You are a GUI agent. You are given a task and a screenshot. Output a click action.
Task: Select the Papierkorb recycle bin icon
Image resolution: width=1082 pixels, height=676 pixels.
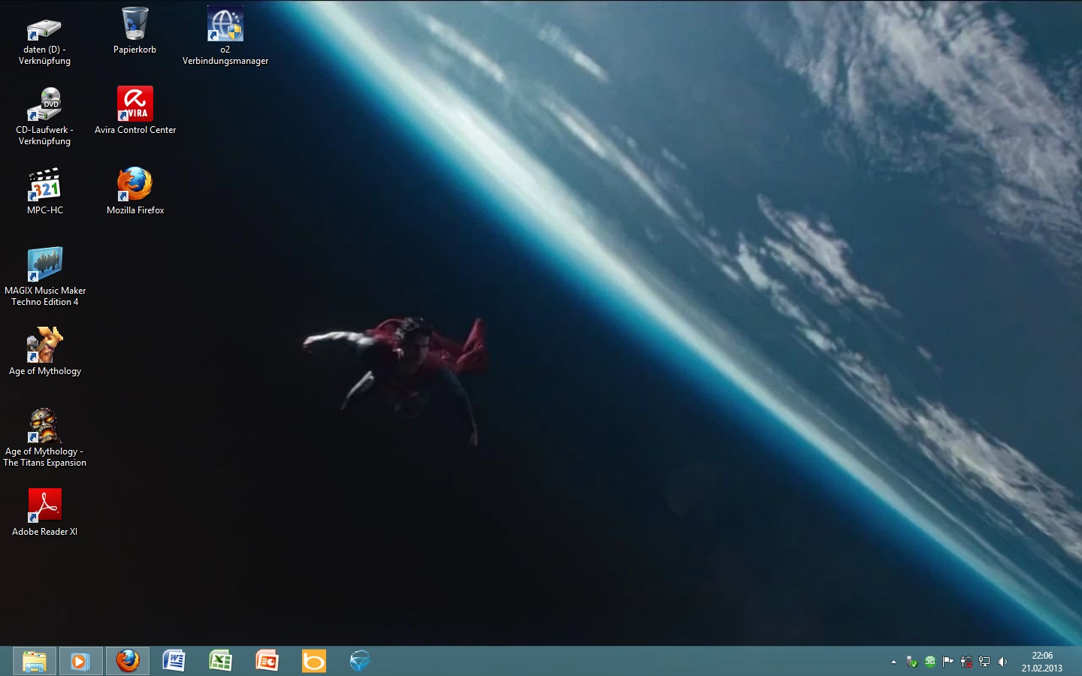pyautogui.click(x=135, y=24)
